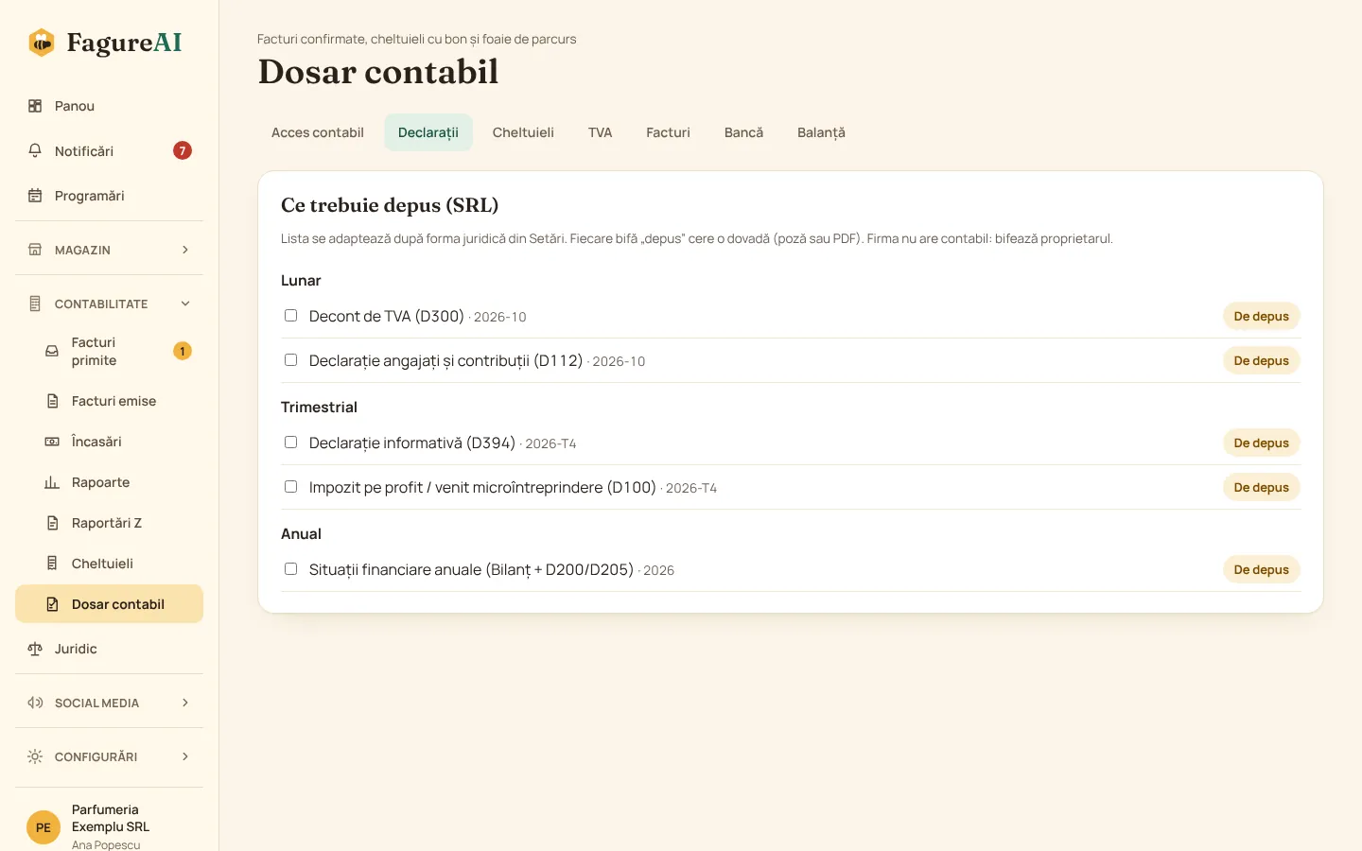Click the Dosar contabil file icon
The width and height of the screenshot is (1362, 851).
(52, 604)
